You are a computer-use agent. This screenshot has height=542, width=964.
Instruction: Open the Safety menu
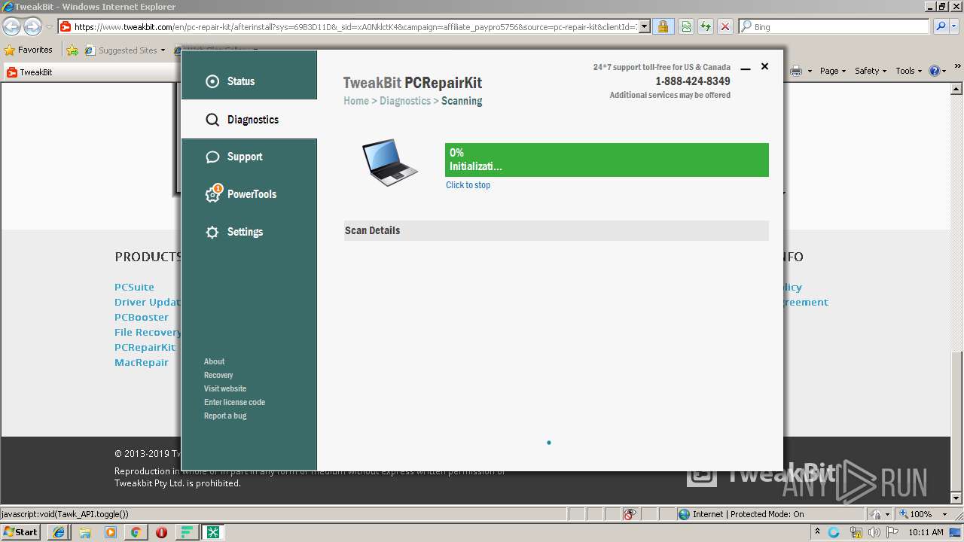coord(871,71)
